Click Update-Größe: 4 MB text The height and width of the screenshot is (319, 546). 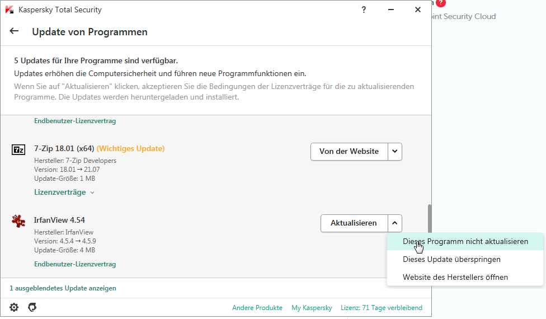coord(65,250)
